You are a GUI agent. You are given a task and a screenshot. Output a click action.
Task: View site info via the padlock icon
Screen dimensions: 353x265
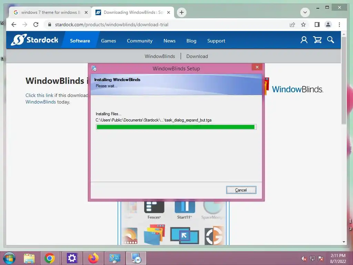(x=50, y=24)
